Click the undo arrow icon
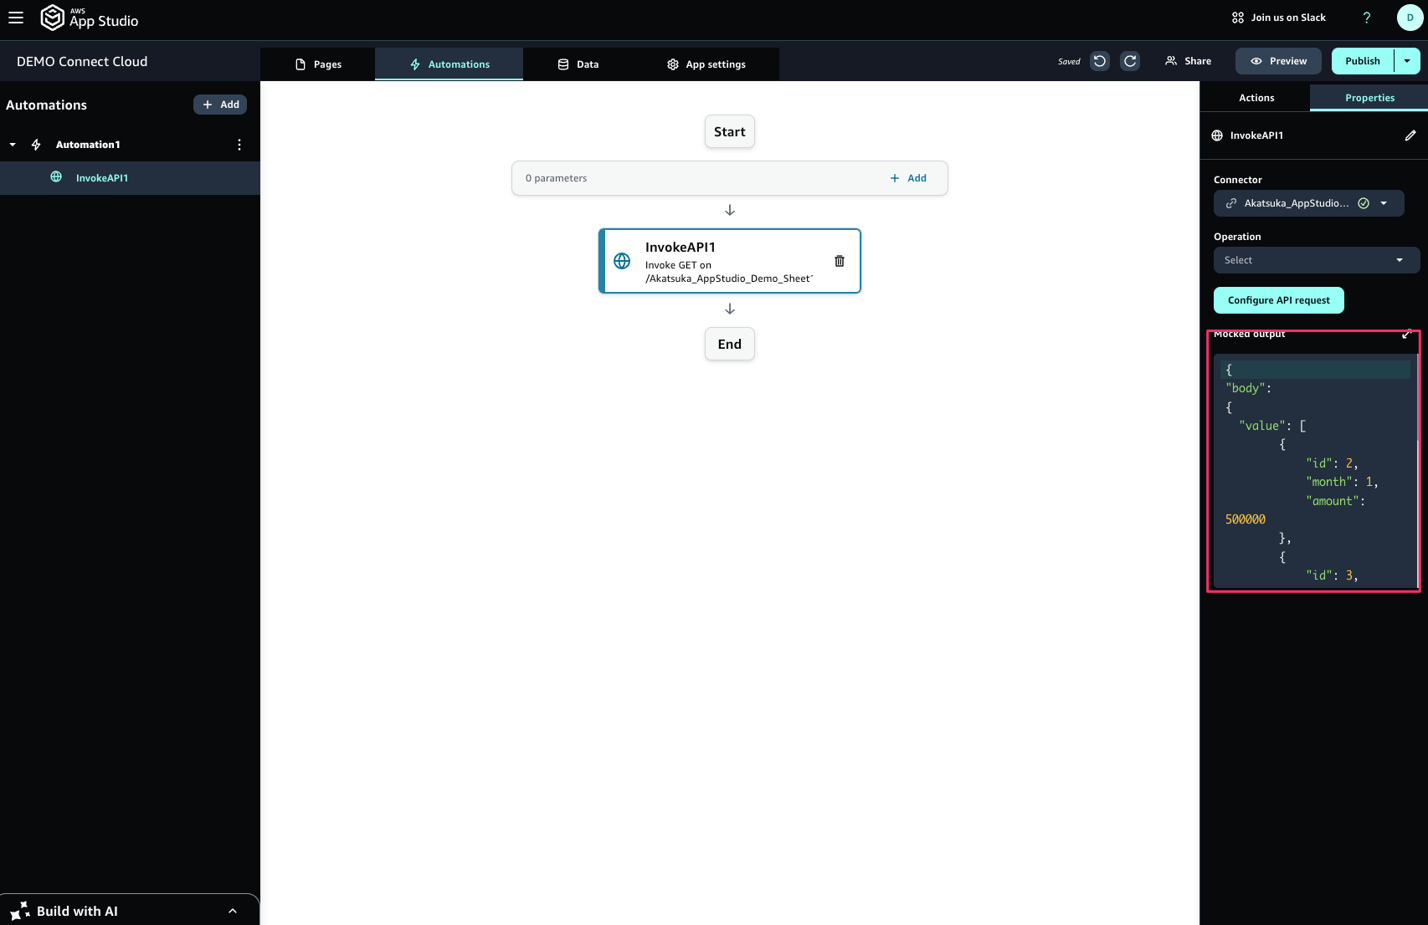Screen dimensions: 1428x925 click(1100, 61)
